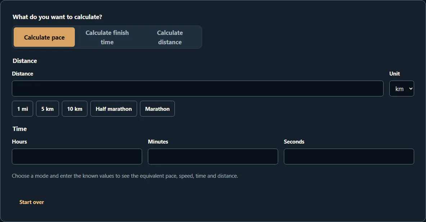Switch to Calculate finish time mode
Screen dimensions: 426x222
pyautogui.click(x=107, y=37)
